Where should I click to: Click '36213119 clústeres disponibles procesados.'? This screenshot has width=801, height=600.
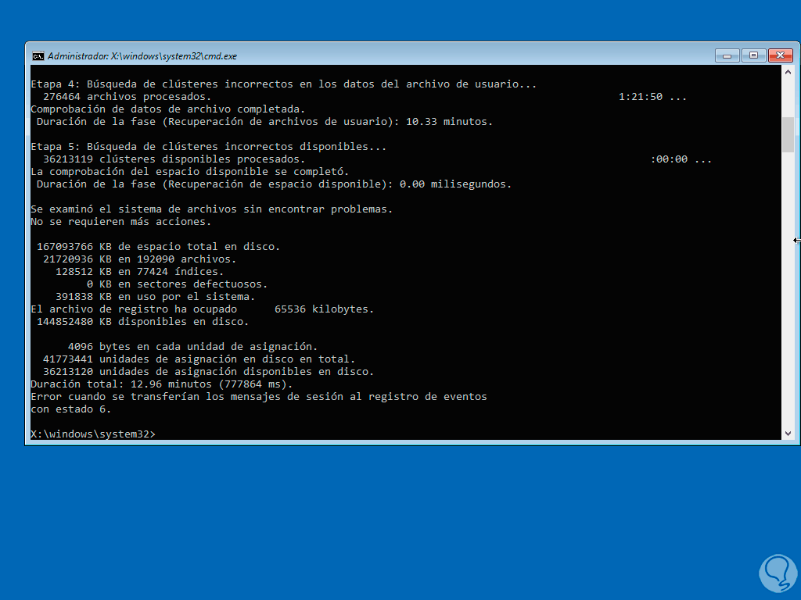tap(174, 159)
